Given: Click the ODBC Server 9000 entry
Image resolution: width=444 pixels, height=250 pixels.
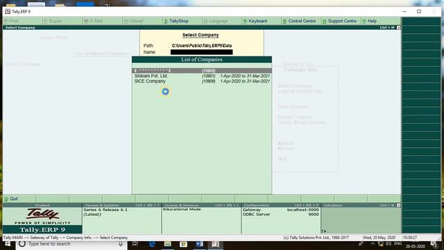Looking at the screenshot, I should click(x=280, y=215).
